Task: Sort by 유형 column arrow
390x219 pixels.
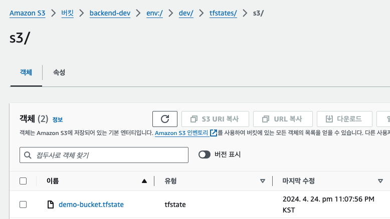Action: (262, 181)
